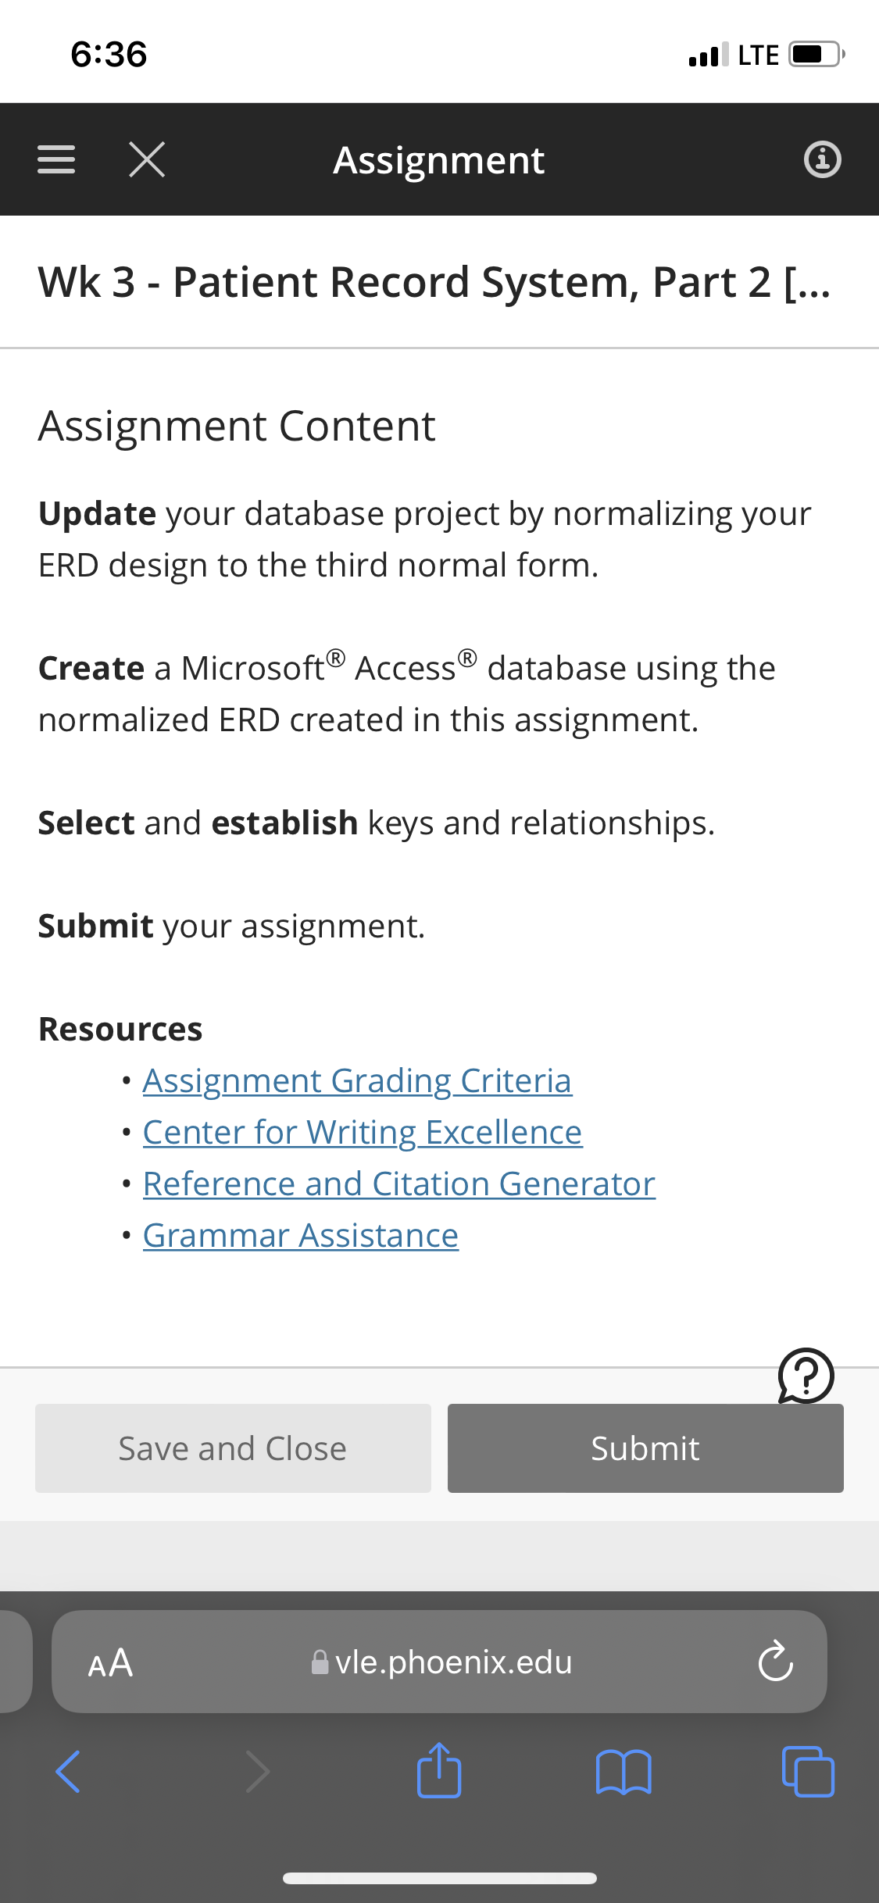The height and width of the screenshot is (1903, 879).
Task: Open Center for Writing Excellence link
Action: coord(363,1133)
